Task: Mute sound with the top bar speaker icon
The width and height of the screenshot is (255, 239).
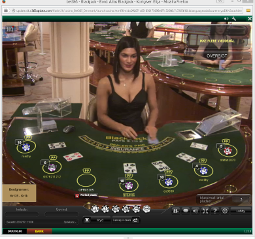Action: (x=226, y=19)
